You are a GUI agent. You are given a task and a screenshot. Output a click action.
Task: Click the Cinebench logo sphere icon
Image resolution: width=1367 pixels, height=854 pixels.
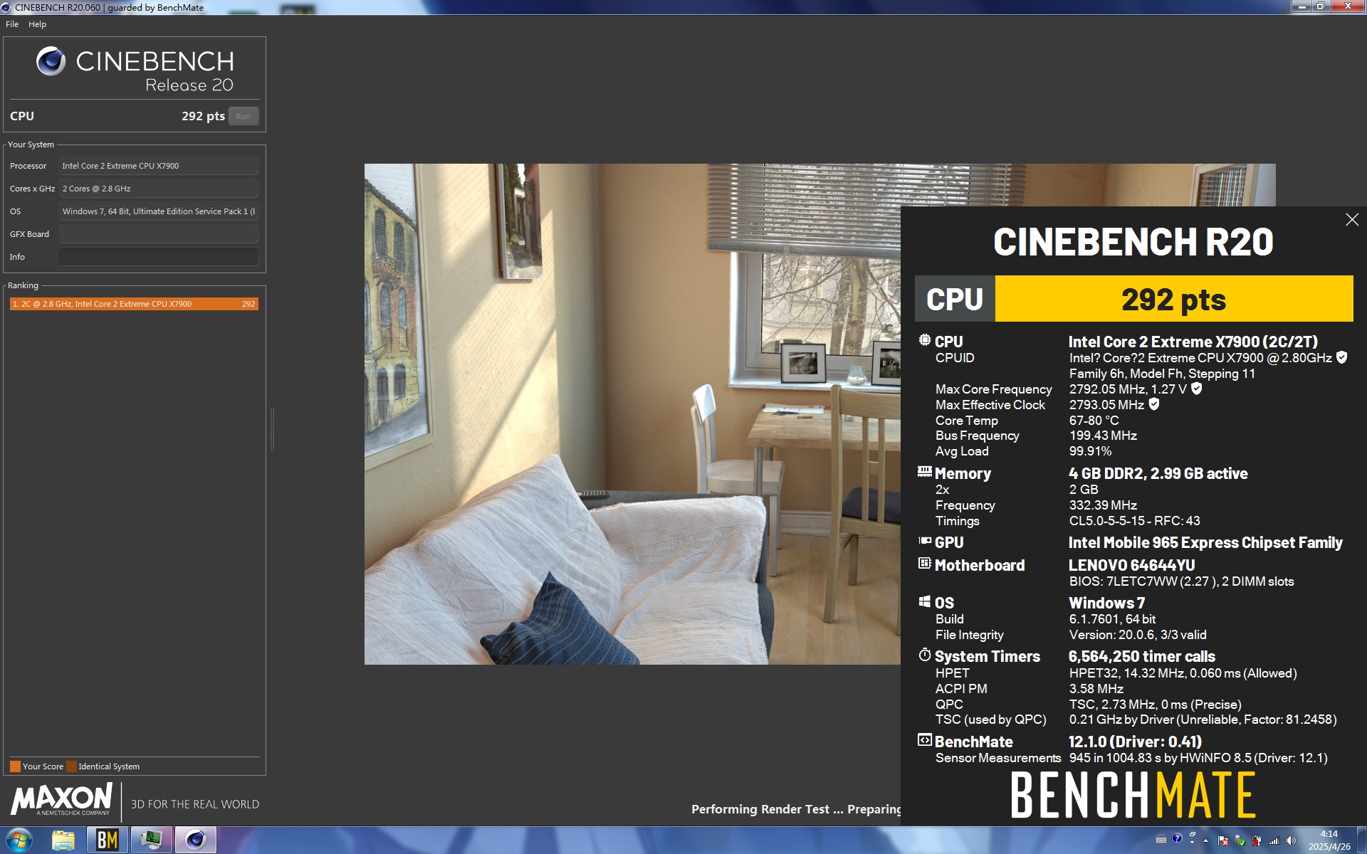(51, 62)
